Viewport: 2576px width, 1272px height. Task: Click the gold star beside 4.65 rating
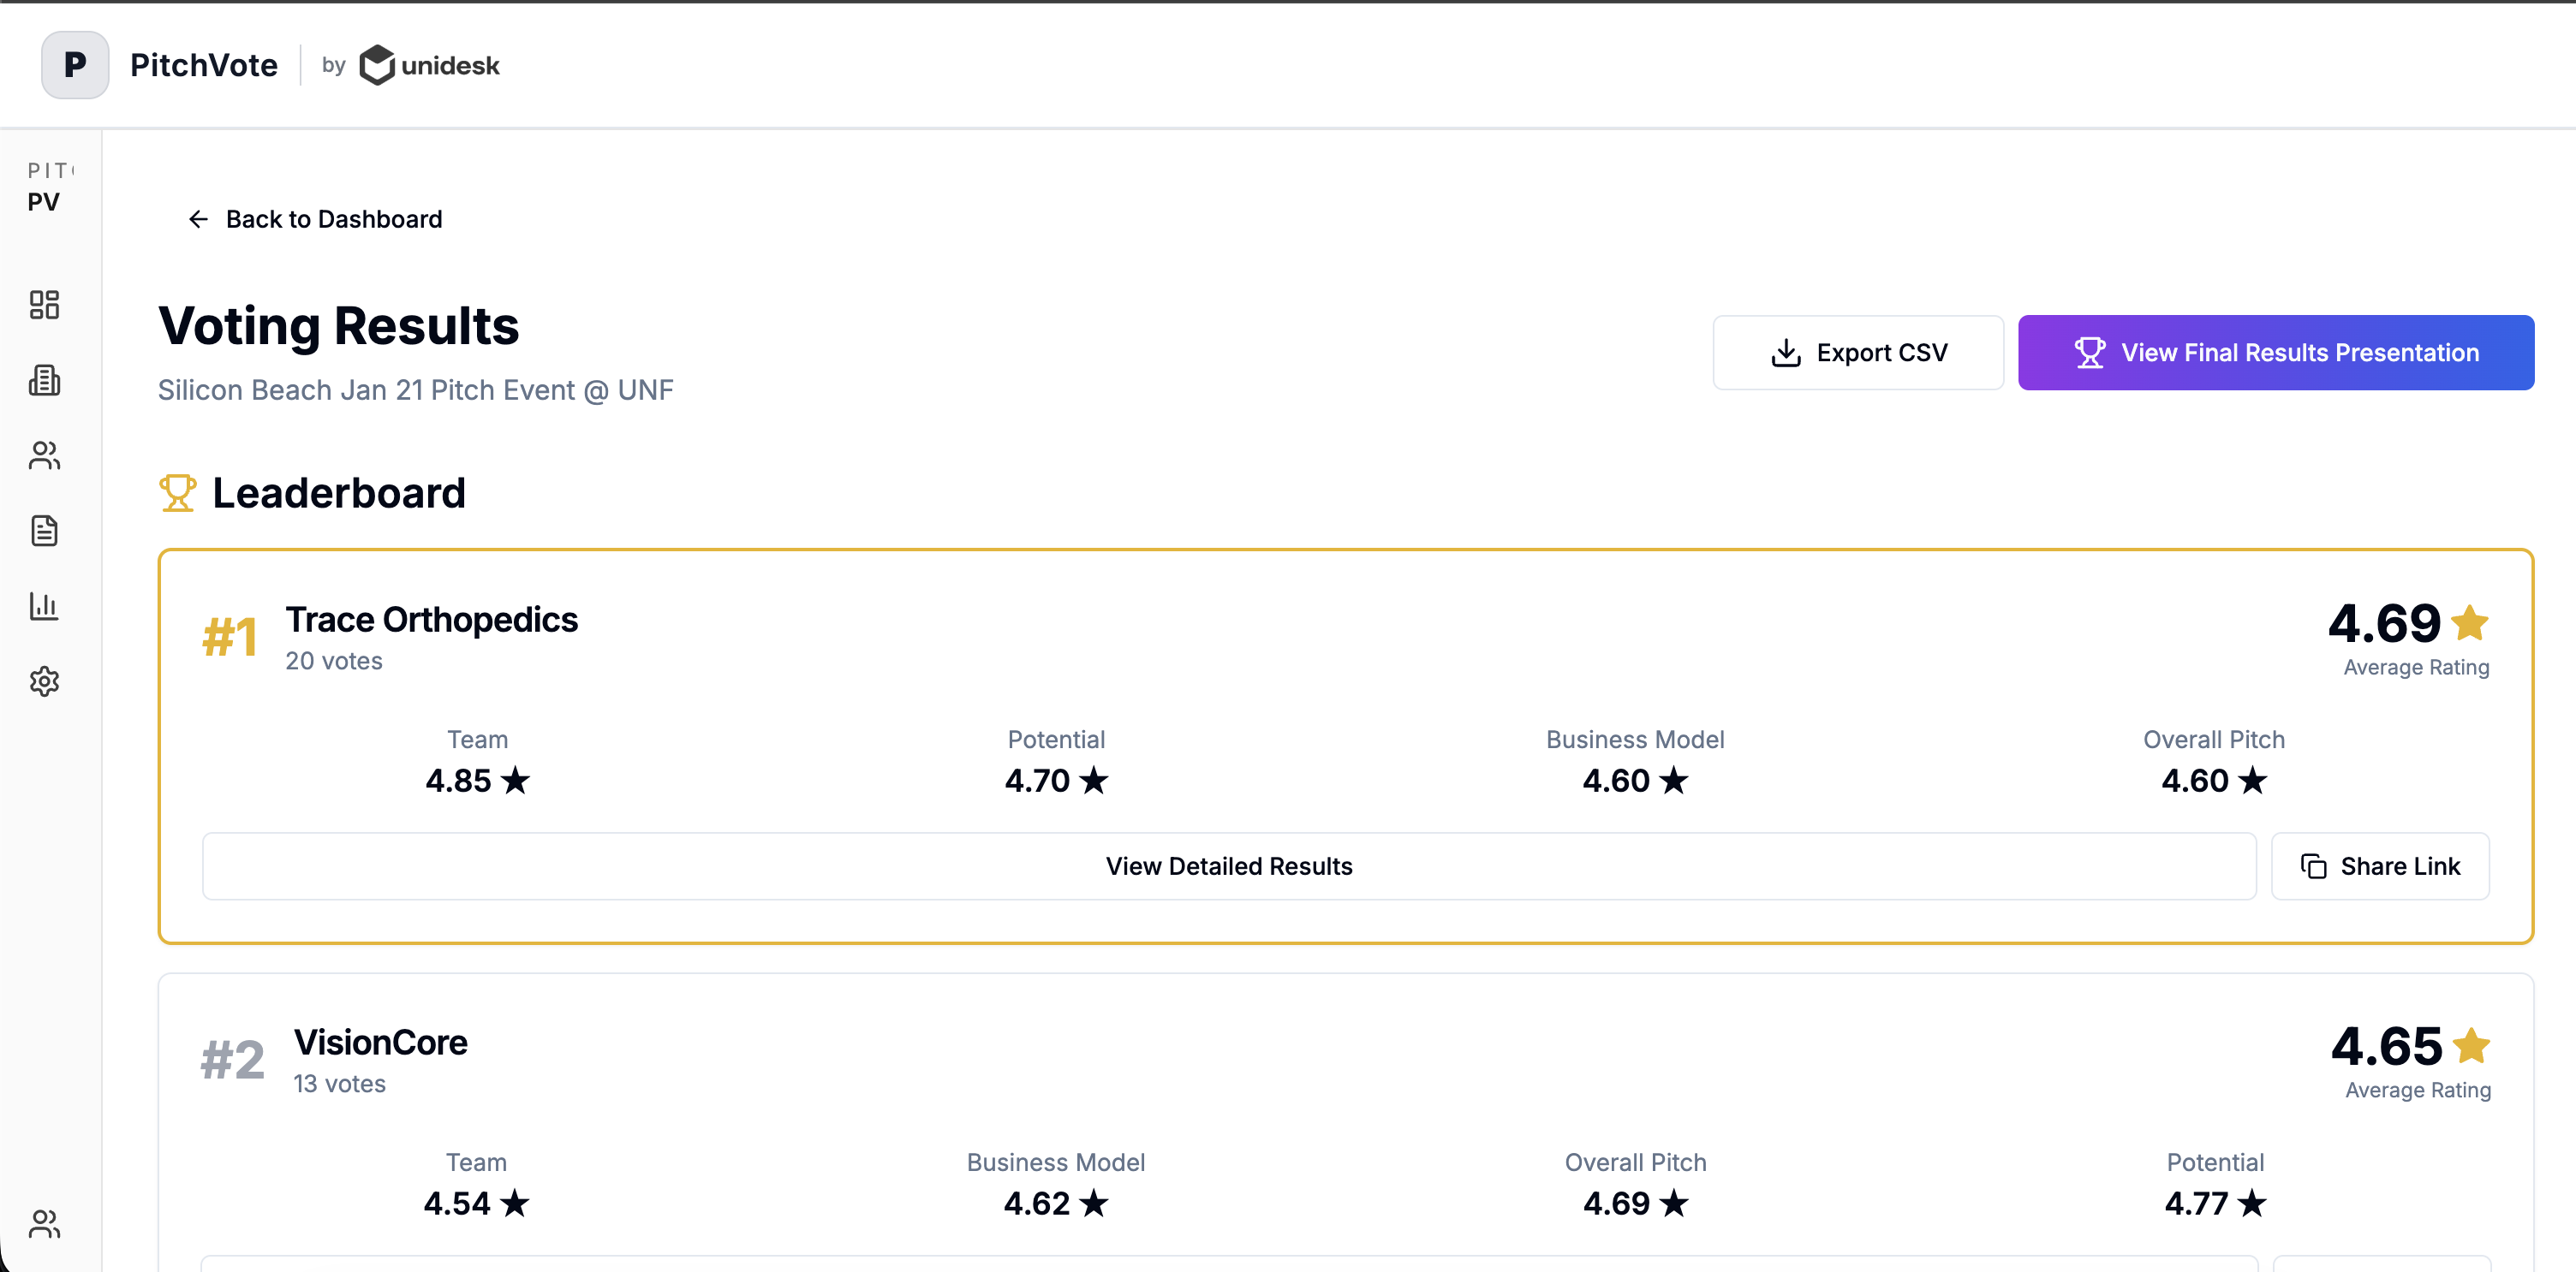tap(2471, 1045)
